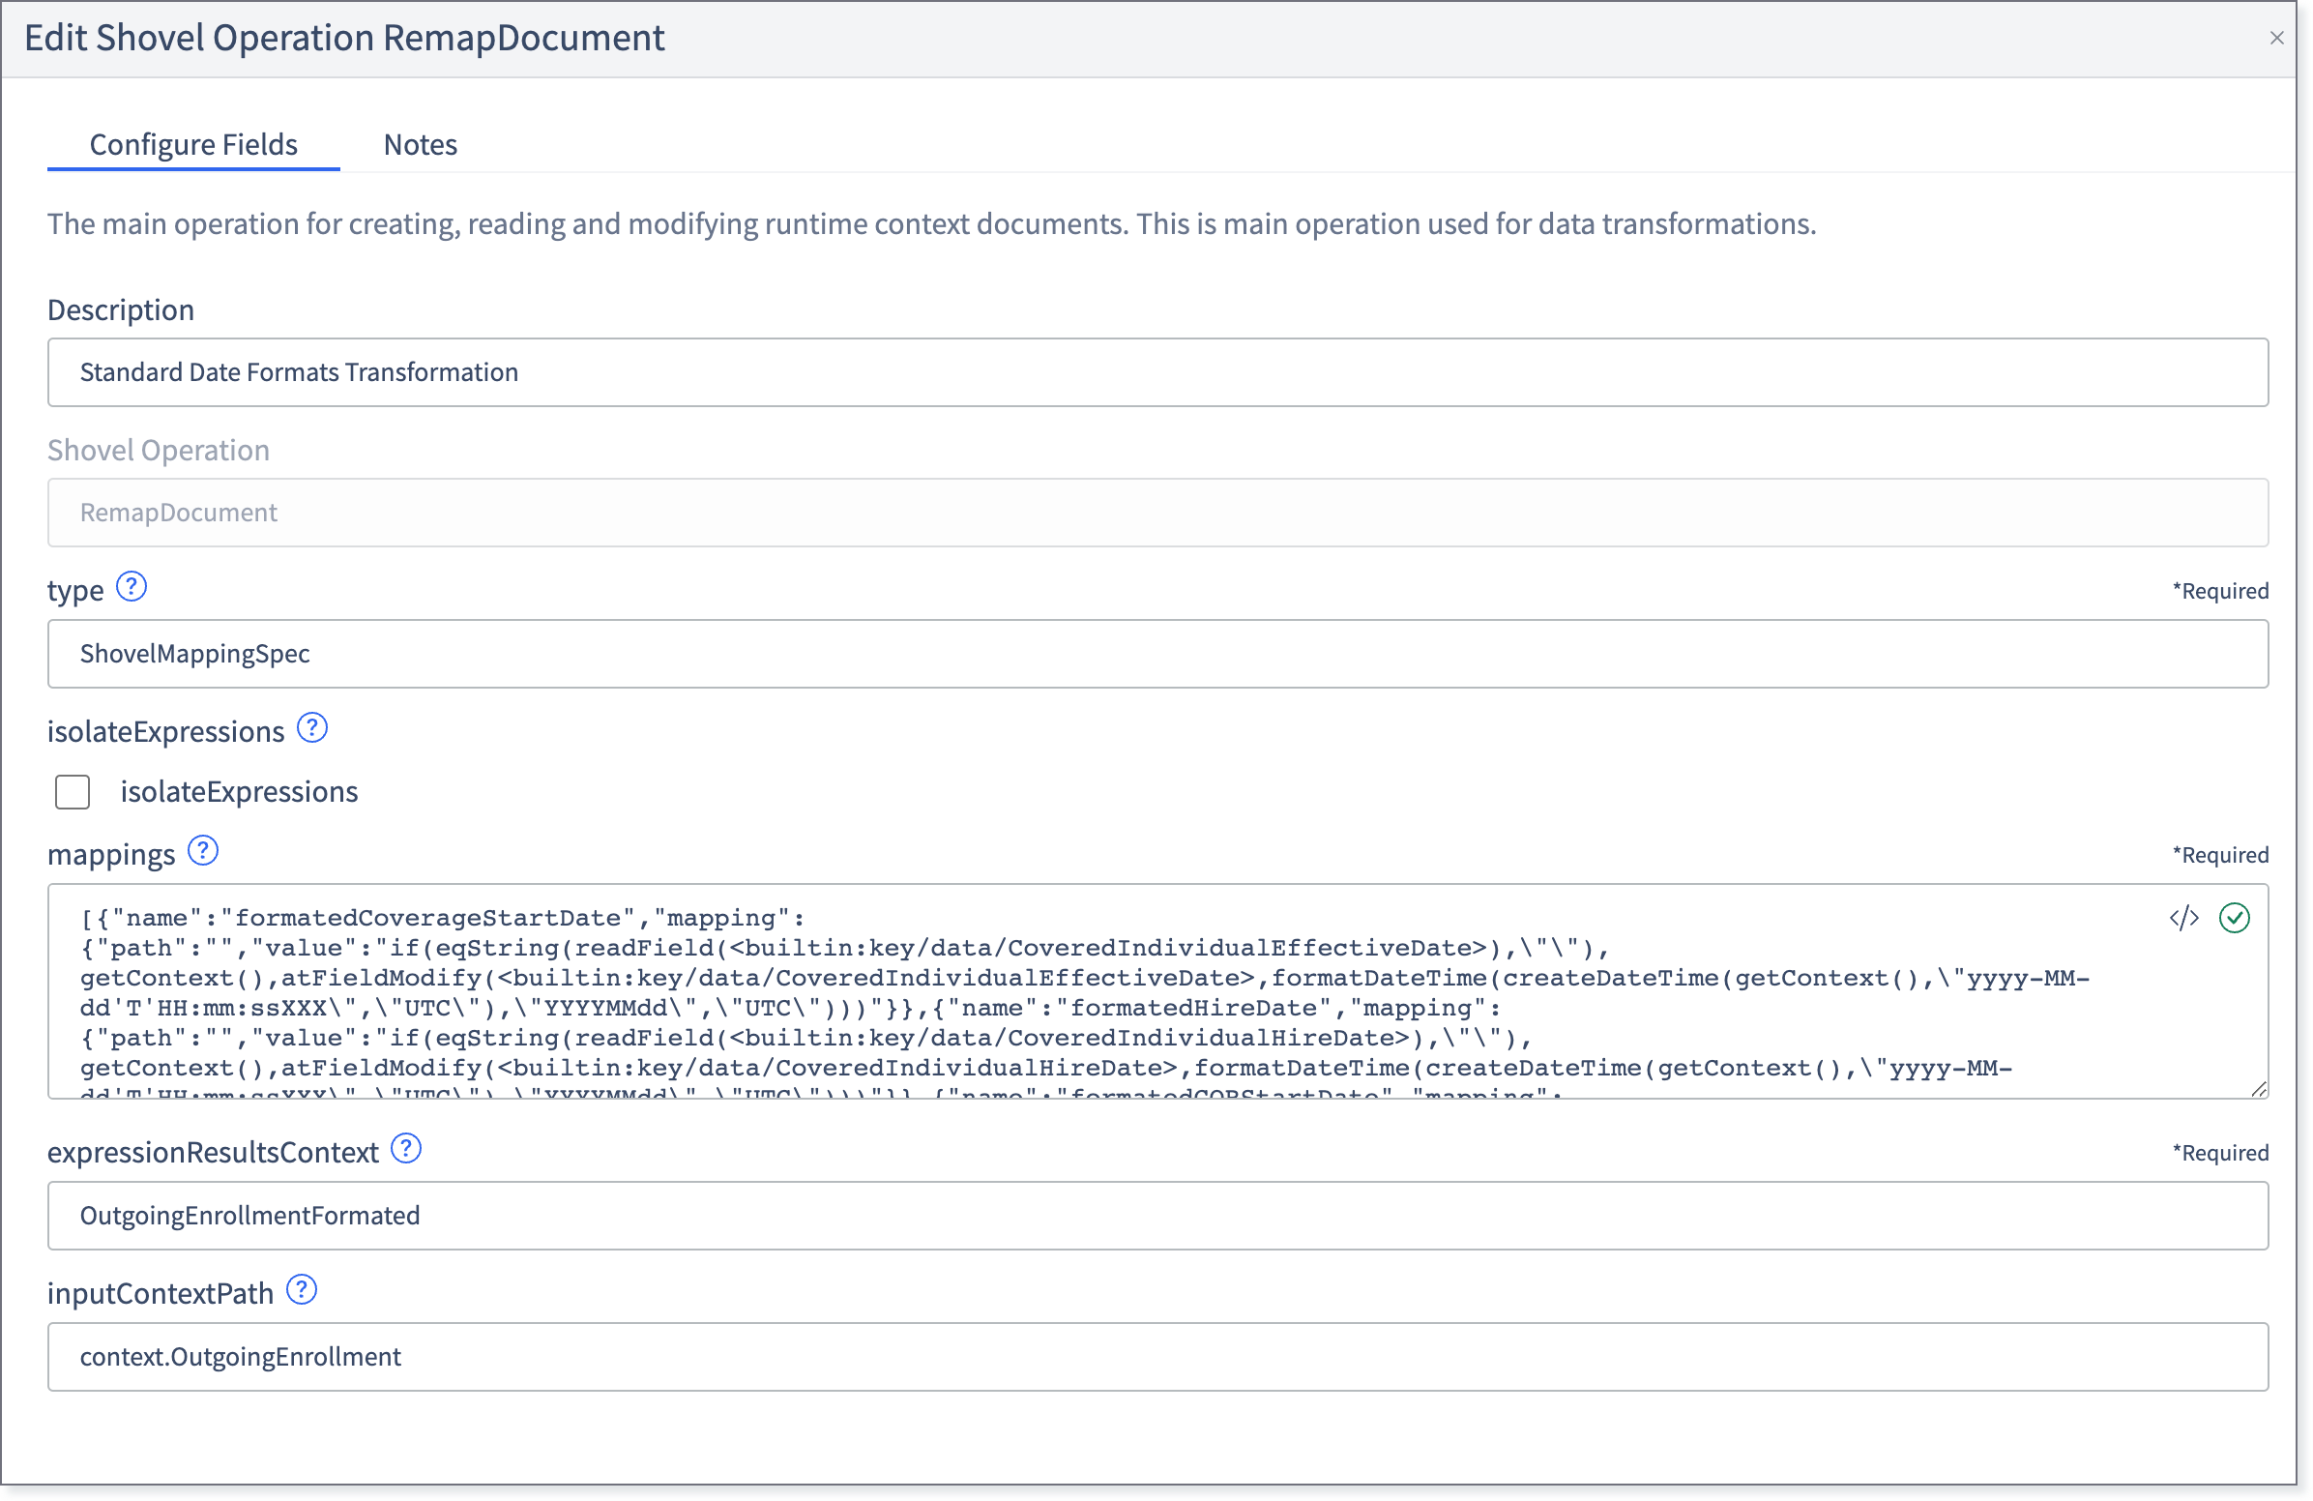Grab the mappings textarea resize handle

2259,1089
